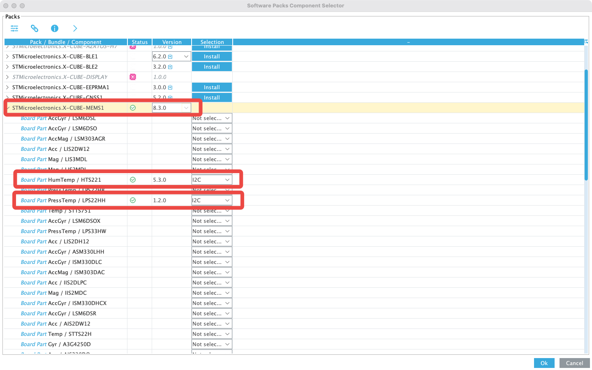Select the Mag / LIS3MDL row
The image size is (592, 370).
click(294, 159)
